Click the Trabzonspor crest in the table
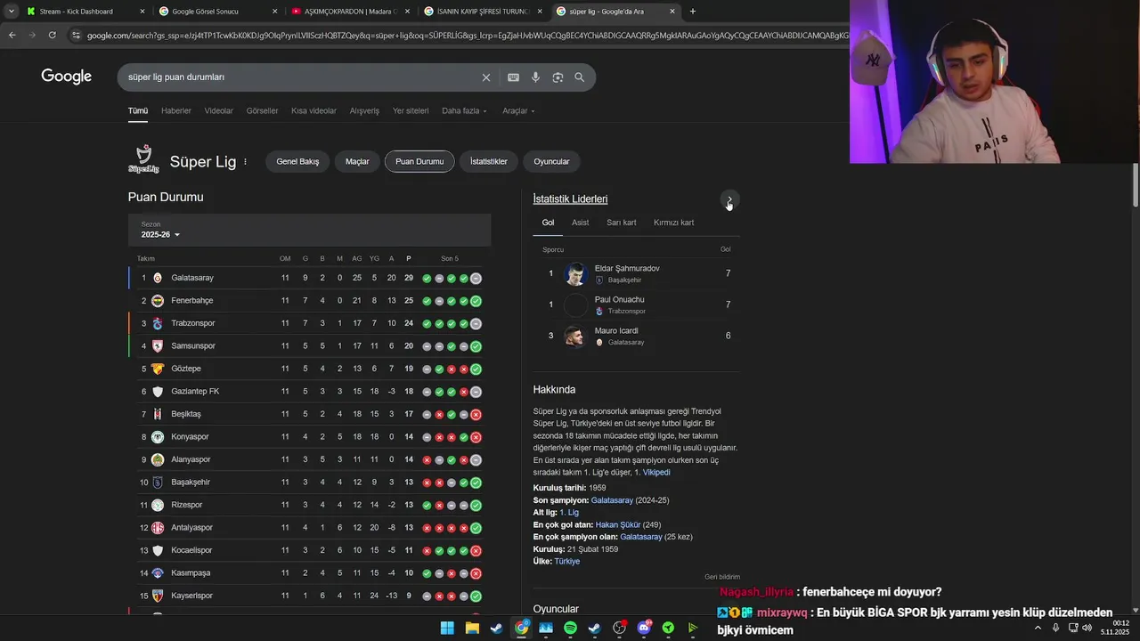Viewport: 1140px width, 641px height. [x=158, y=323]
